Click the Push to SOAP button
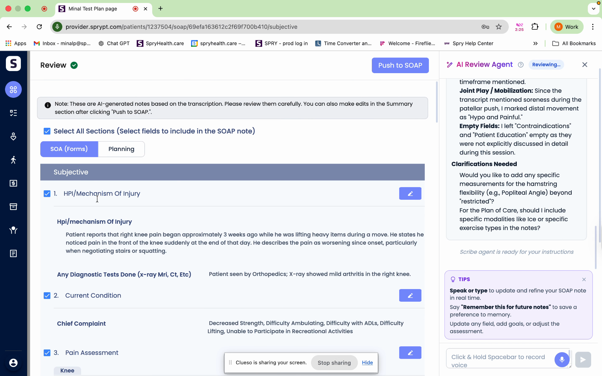Image resolution: width=602 pixels, height=376 pixels. pos(400,65)
